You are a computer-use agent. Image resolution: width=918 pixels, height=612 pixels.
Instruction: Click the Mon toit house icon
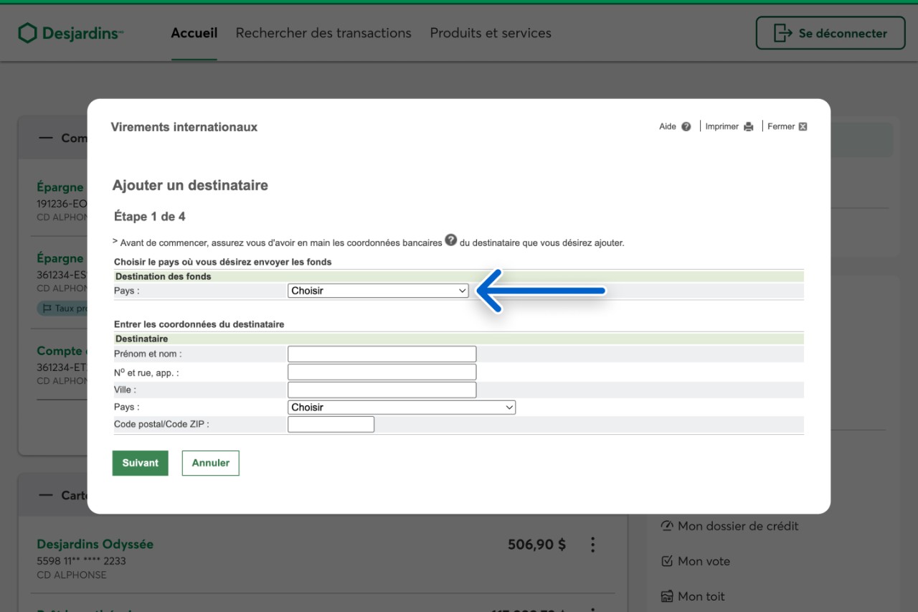click(x=667, y=596)
